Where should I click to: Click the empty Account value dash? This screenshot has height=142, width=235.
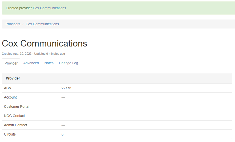pos(63,97)
